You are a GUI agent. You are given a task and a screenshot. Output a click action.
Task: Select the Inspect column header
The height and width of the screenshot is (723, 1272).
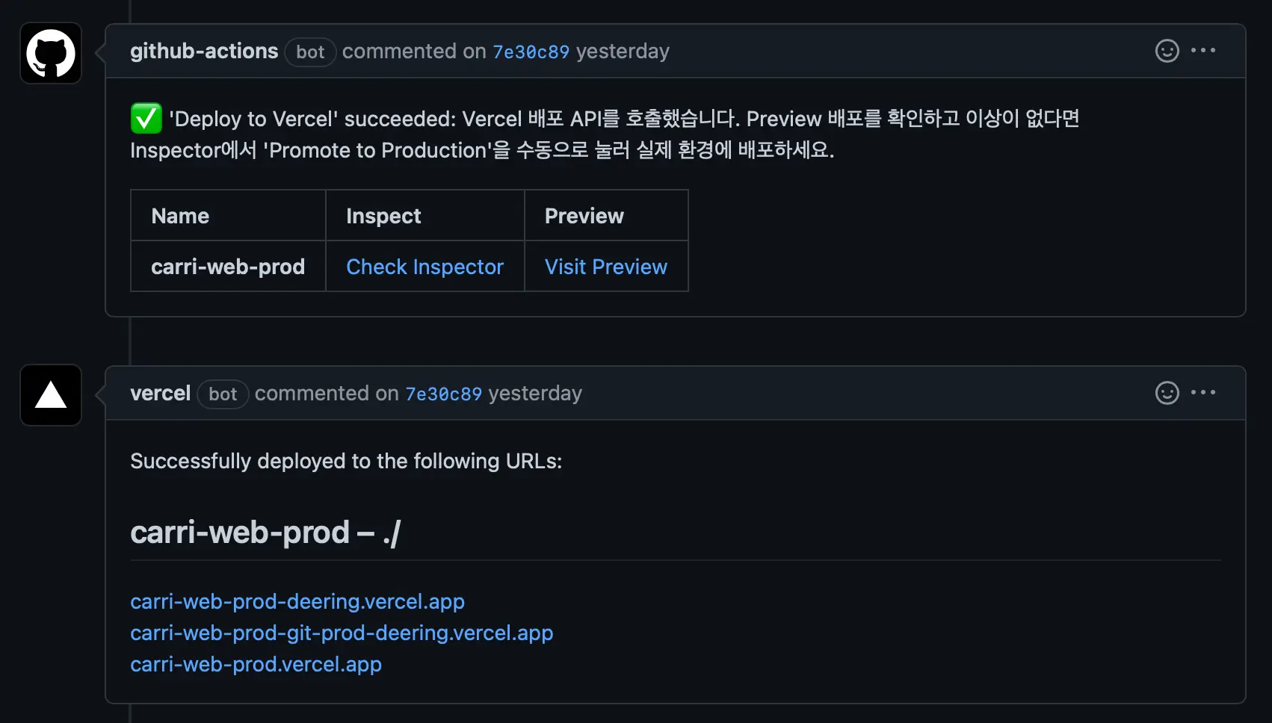pos(424,216)
